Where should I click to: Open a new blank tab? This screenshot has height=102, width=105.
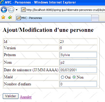point(95,18)
